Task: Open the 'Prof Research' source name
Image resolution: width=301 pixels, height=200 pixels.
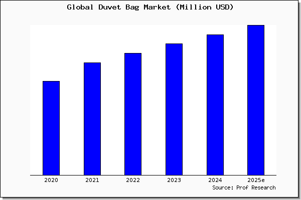Action: [257, 188]
